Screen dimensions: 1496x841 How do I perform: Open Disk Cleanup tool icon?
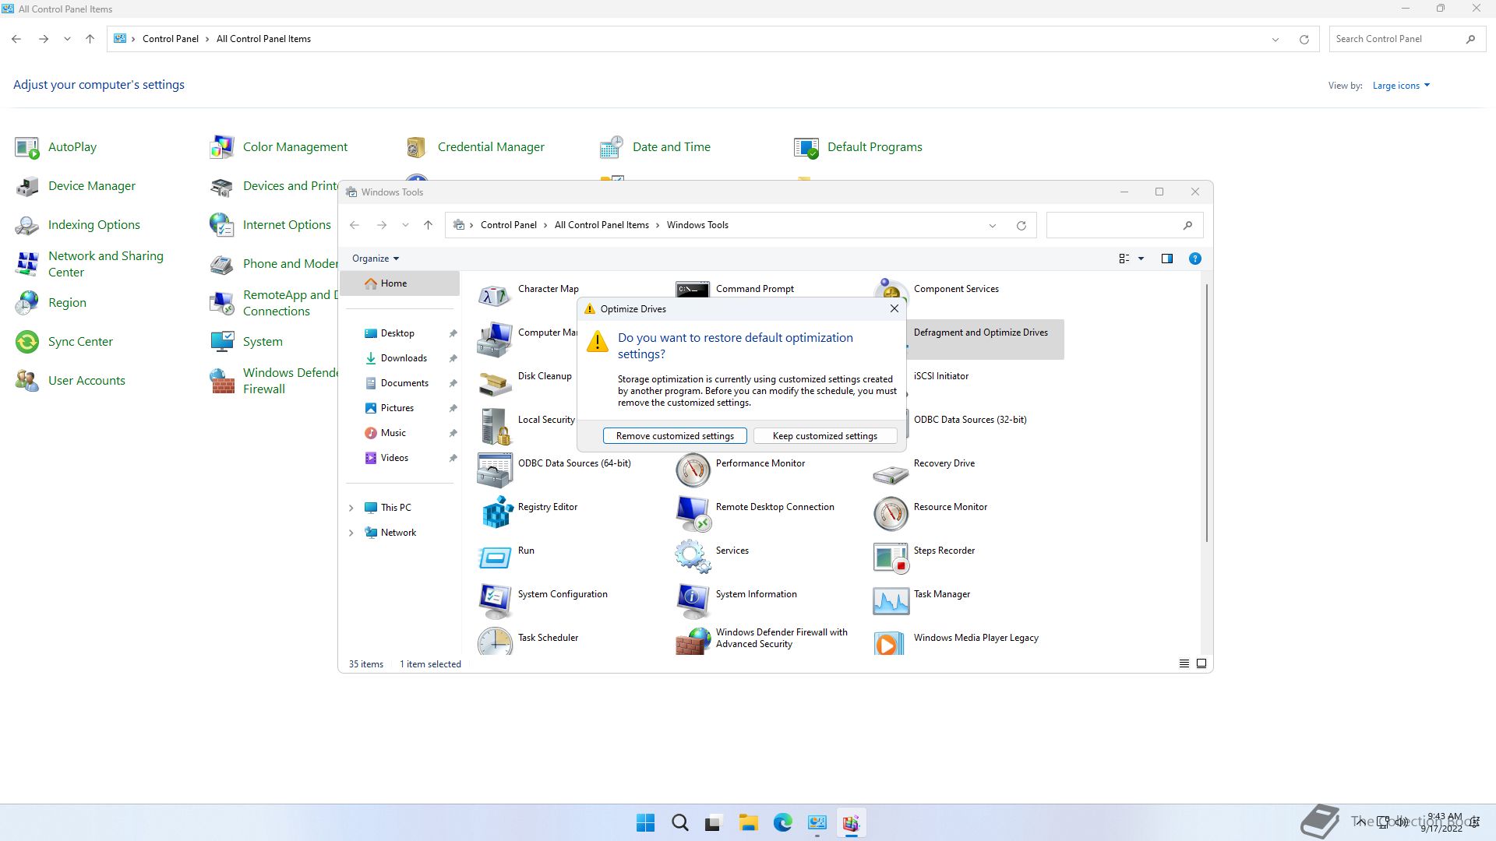[495, 383]
